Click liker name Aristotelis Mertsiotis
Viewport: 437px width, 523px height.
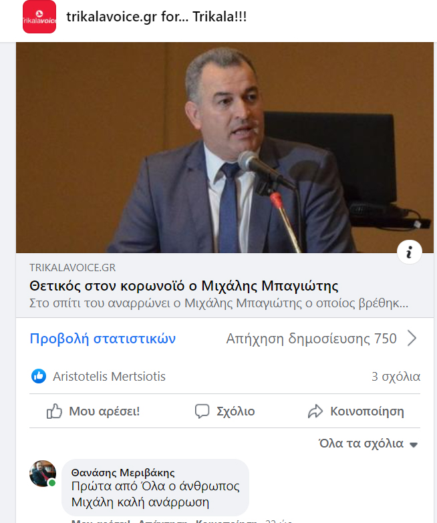(x=109, y=377)
